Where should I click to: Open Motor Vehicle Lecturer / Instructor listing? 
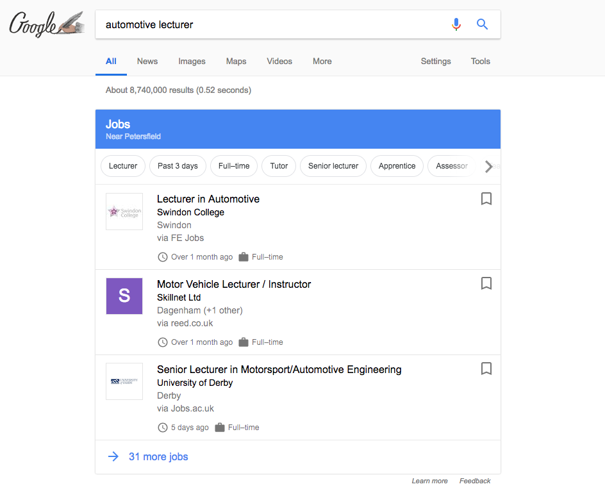click(234, 285)
